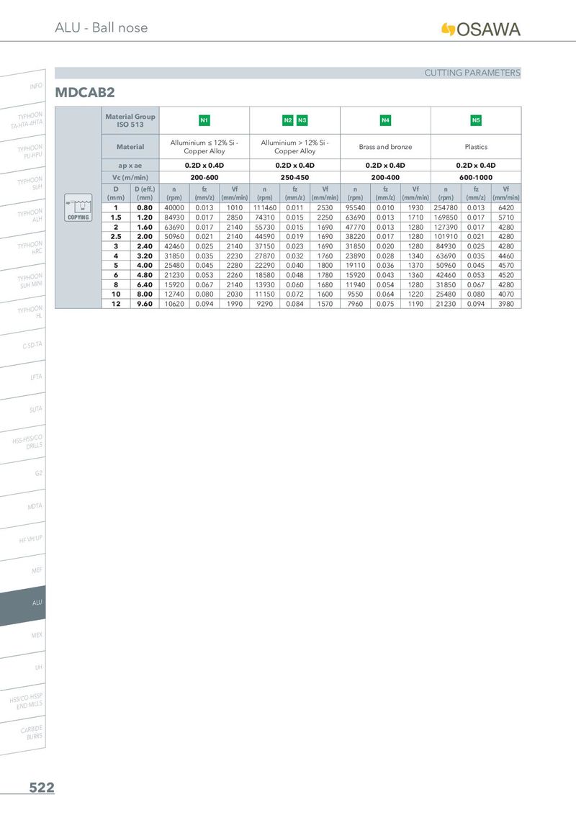The height and width of the screenshot is (815, 576).
Task: Open the INFO side tab
Action: pos(36,86)
